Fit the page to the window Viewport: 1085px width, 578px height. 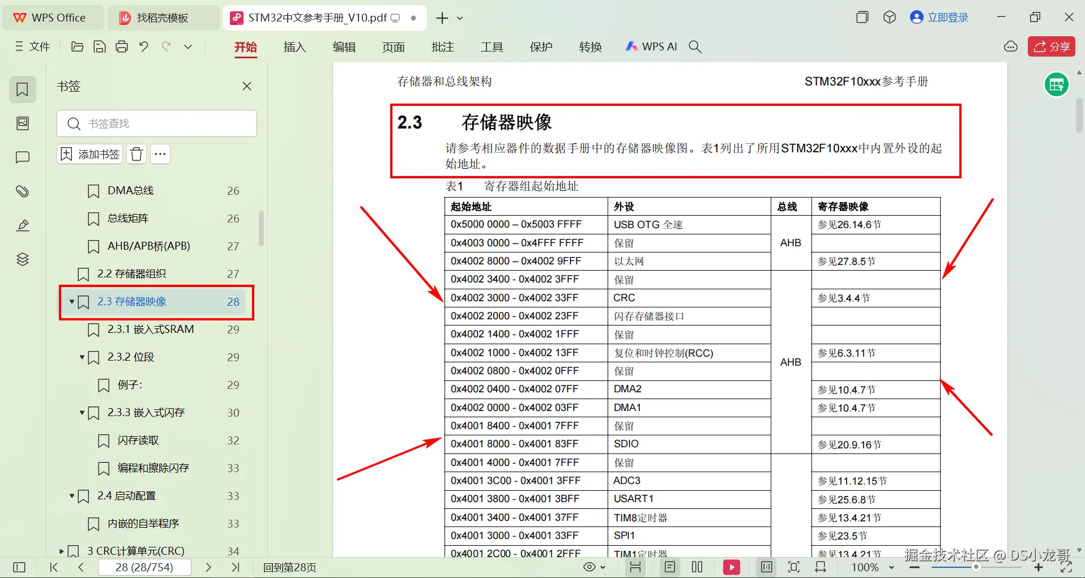(794, 567)
